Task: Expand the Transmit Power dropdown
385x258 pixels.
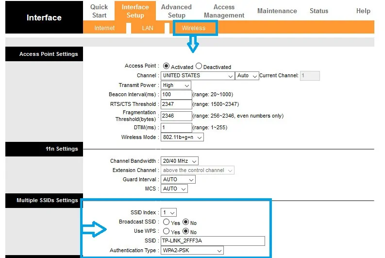Action: [x=176, y=85]
